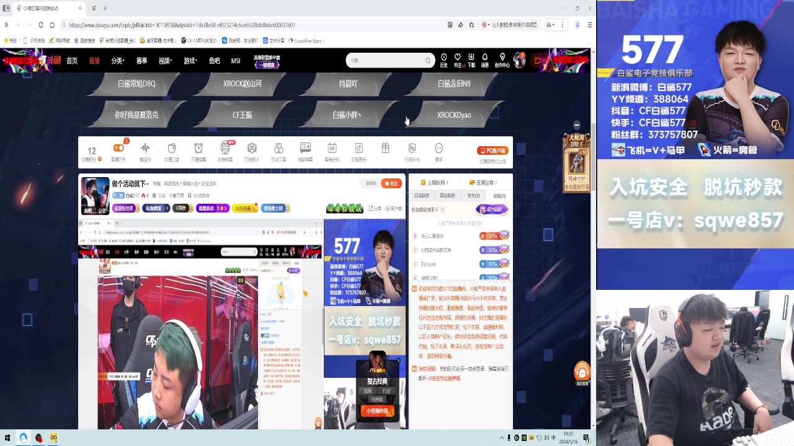
Task: Open the Windows Start menu
Action: click(7, 438)
